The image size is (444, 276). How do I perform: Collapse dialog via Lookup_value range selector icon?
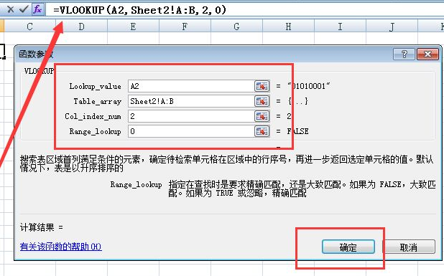point(262,86)
